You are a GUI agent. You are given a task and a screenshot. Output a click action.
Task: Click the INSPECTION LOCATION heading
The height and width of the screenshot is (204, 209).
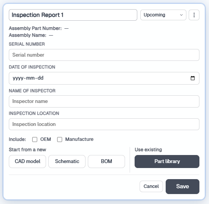pyautogui.click(x=34, y=113)
